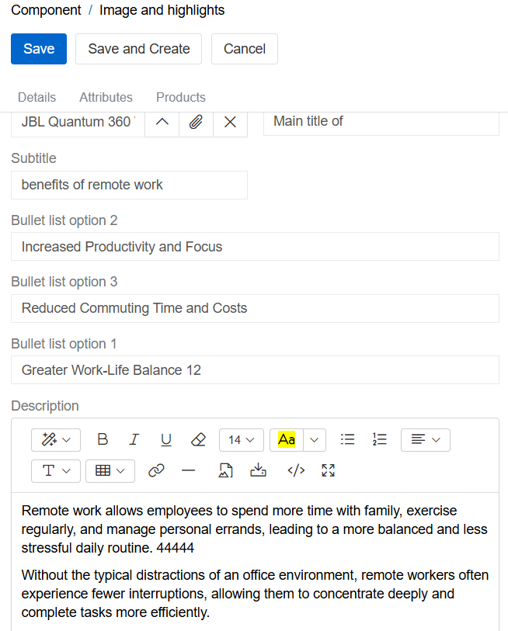Viewport: 508px width, 631px height.
Task: Open code view in editor
Action: (296, 470)
